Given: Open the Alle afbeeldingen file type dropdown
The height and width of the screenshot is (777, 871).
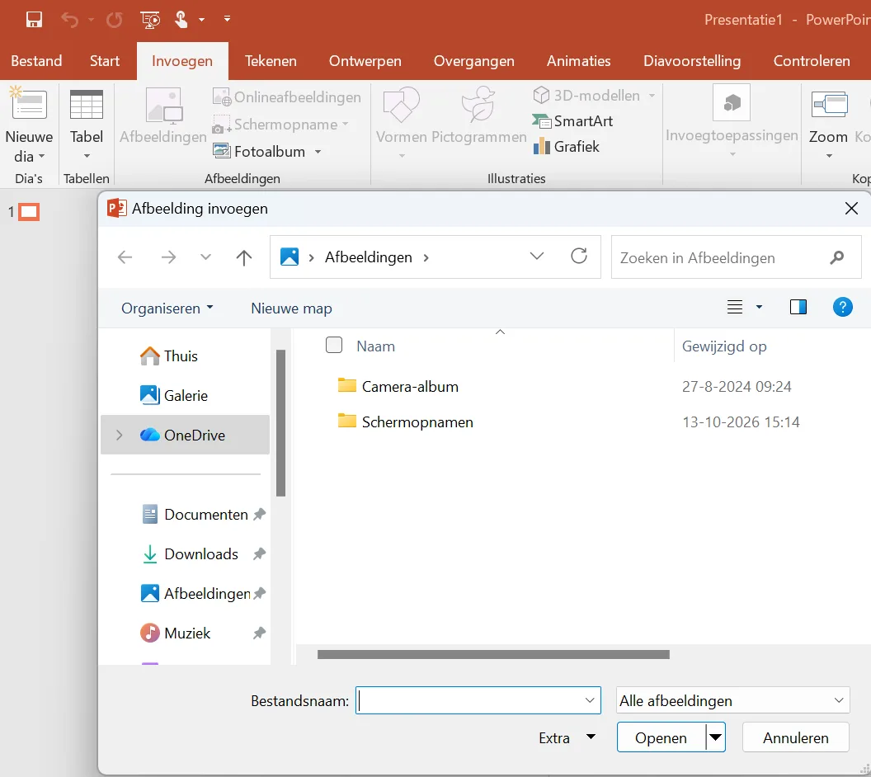Looking at the screenshot, I should [x=732, y=700].
